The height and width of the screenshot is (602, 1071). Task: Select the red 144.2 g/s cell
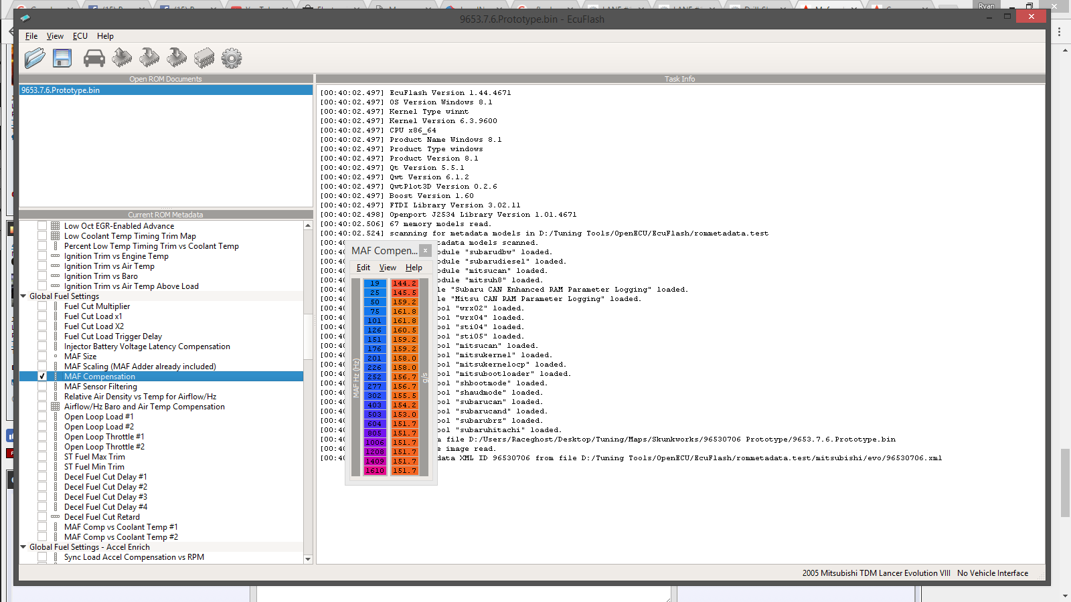[x=404, y=284]
